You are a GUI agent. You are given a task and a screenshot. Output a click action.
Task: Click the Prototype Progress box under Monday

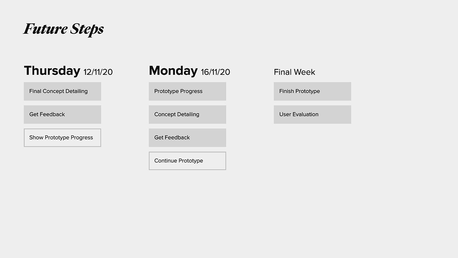click(187, 91)
